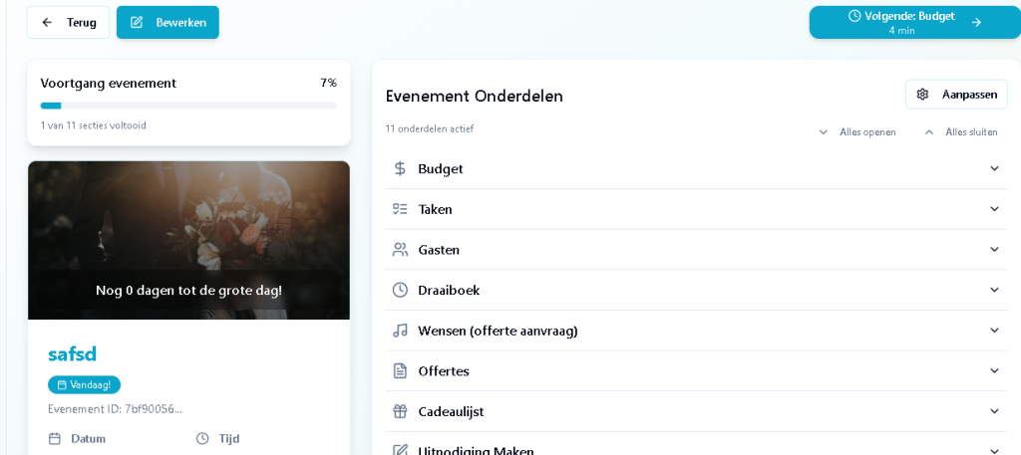Screen dimensions: 1021x455
Task: Click the Taken checklist icon
Action: 400,209
